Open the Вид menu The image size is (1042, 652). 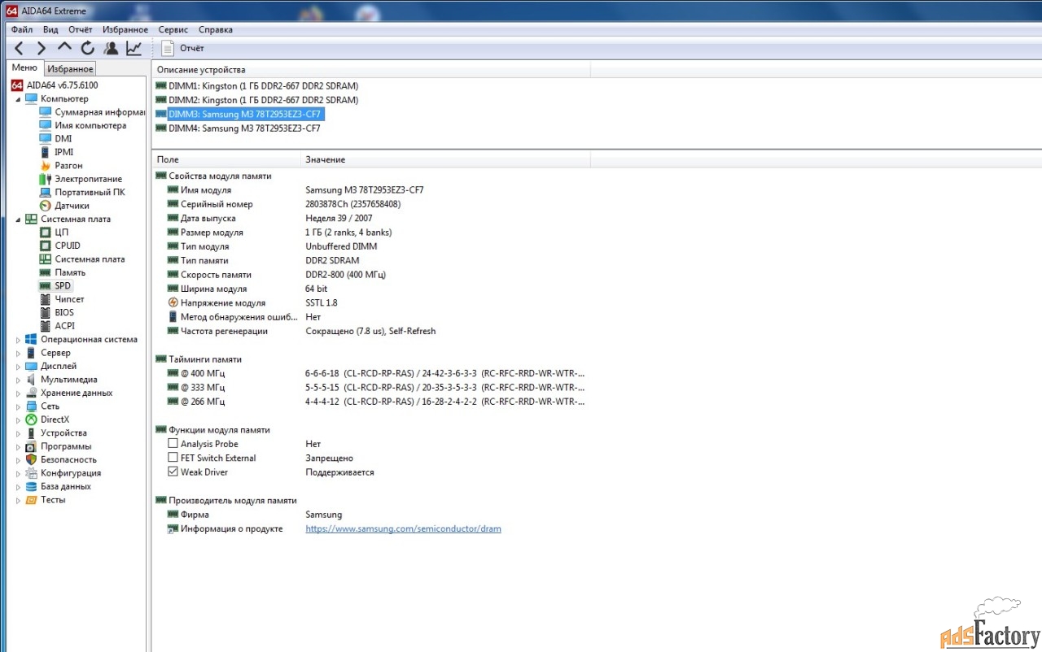pyautogui.click(x=50, y=29)
